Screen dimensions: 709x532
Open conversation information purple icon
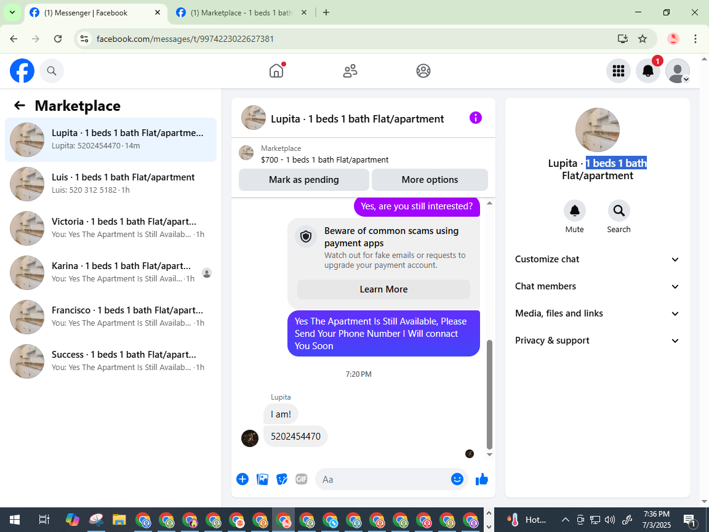(x=476, y=118)
